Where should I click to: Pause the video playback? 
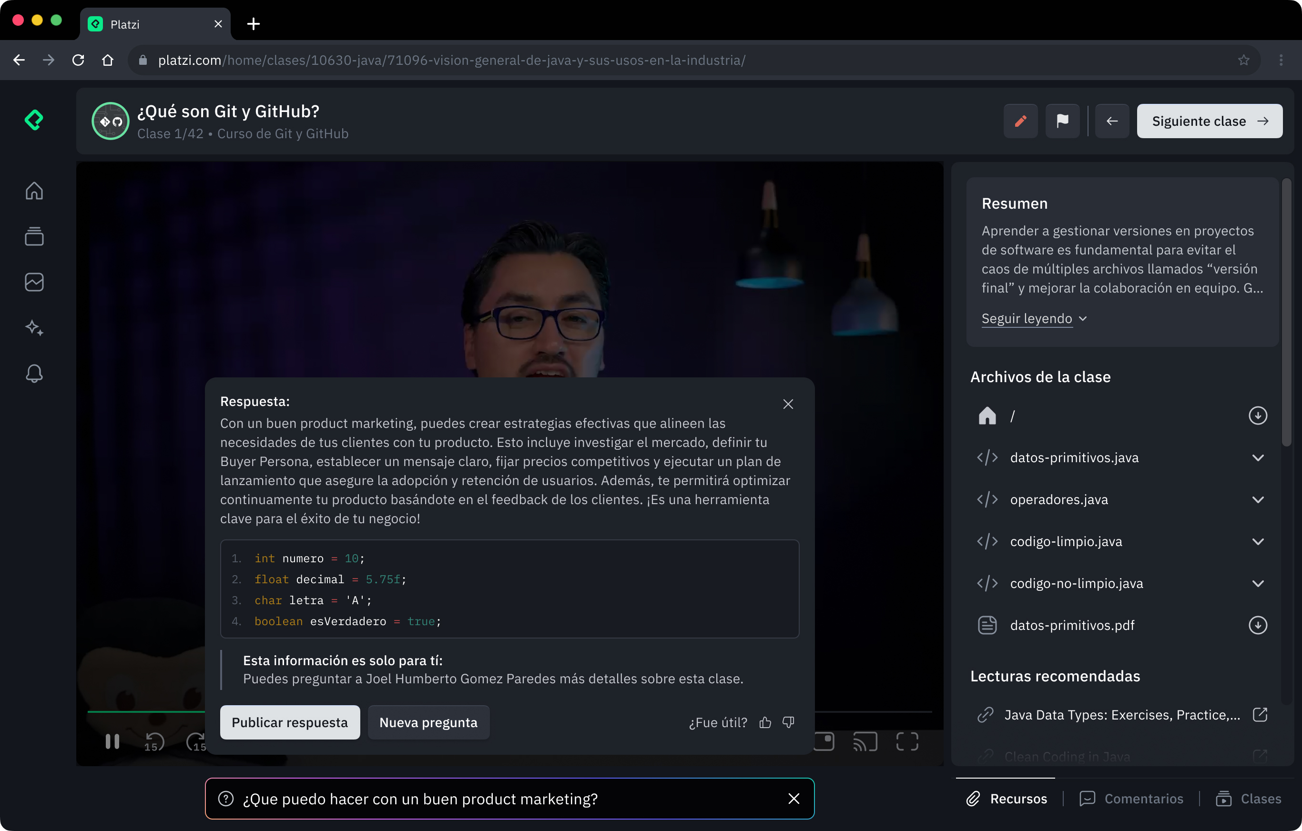click(112, 742)
